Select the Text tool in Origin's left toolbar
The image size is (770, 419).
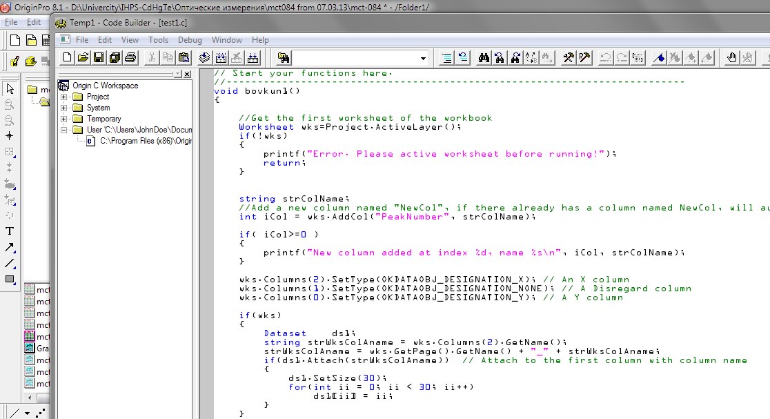pyautogui.click(x=10, y=231)
